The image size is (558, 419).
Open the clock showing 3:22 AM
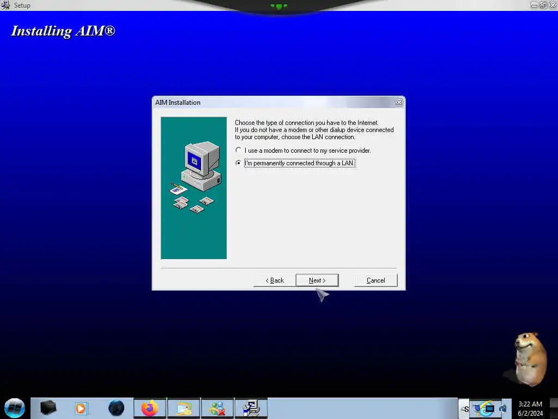[x=530, y=409]
